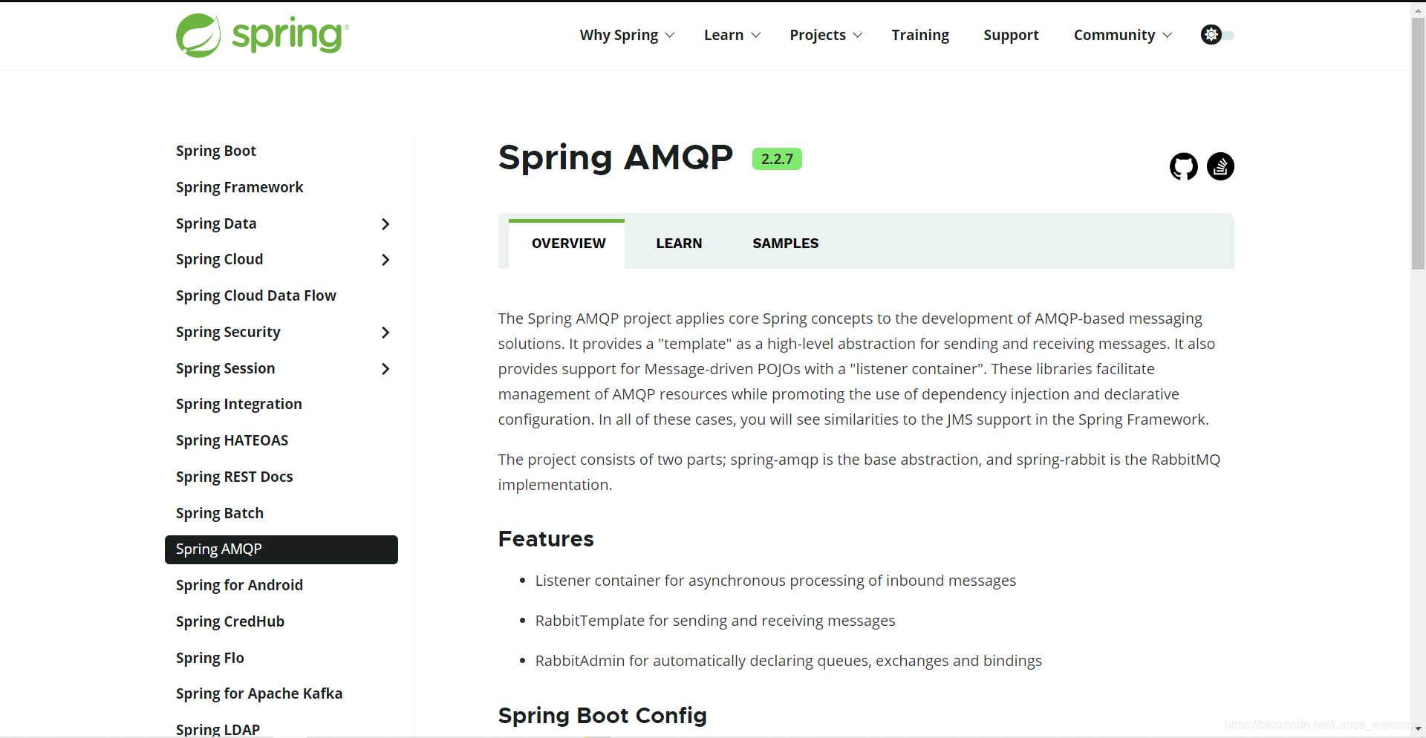Viewport: 1426px width, 738px height.
Task: Click the page vertical scrollbar thumb
Action: [x=1418, y=143]
